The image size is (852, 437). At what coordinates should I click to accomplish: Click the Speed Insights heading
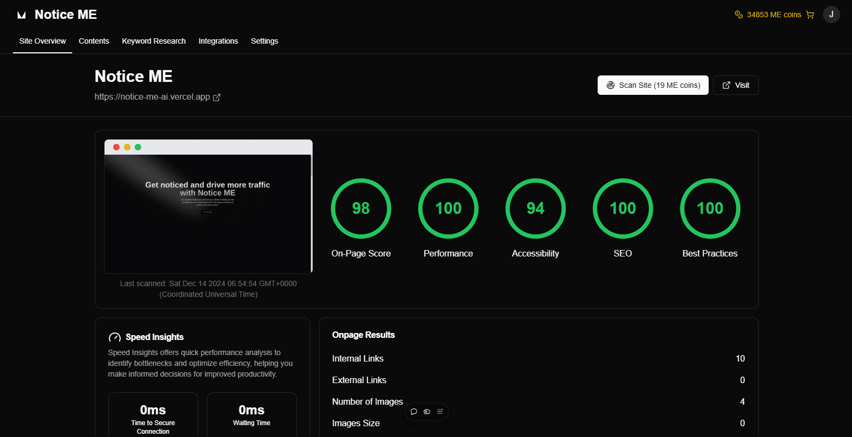pos(155,337)
